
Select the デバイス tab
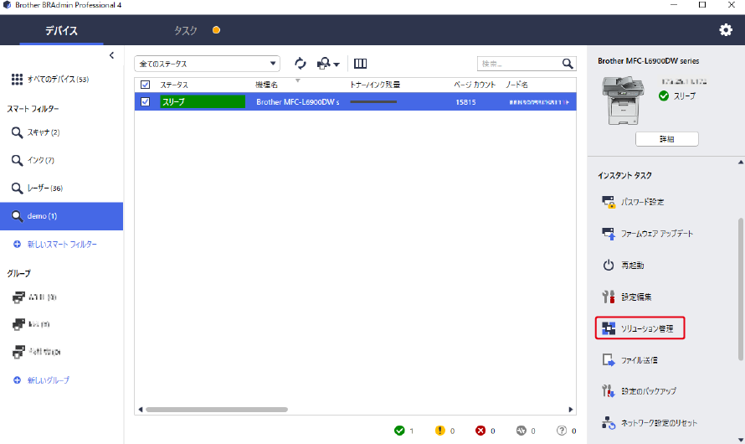pyautogui.click(x=61, y=31)
